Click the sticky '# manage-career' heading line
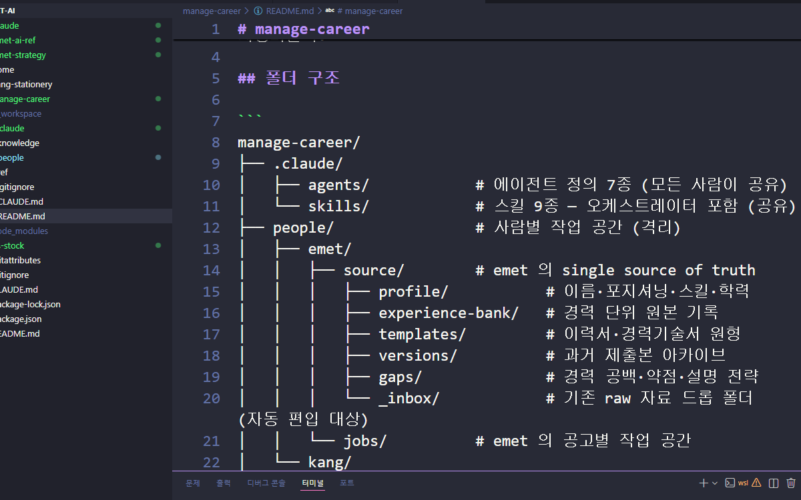The width and height of the screenshot is (801, 500). pyautogui.click(x=303, y=29)
